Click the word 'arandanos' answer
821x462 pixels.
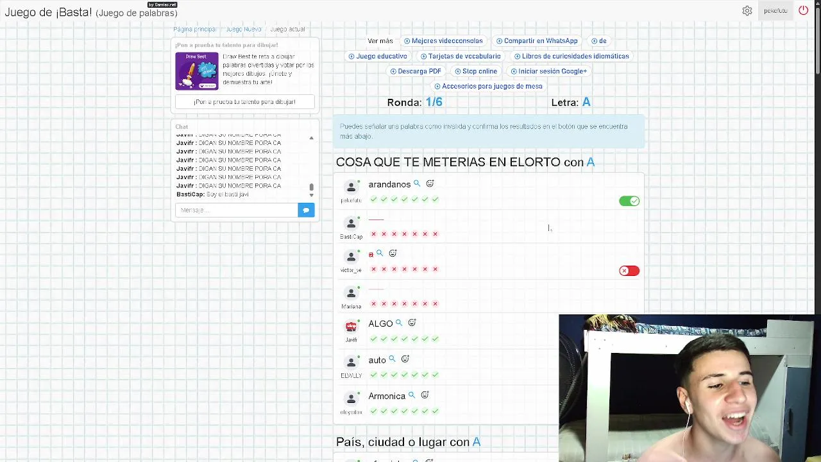[x=389, y=184]
